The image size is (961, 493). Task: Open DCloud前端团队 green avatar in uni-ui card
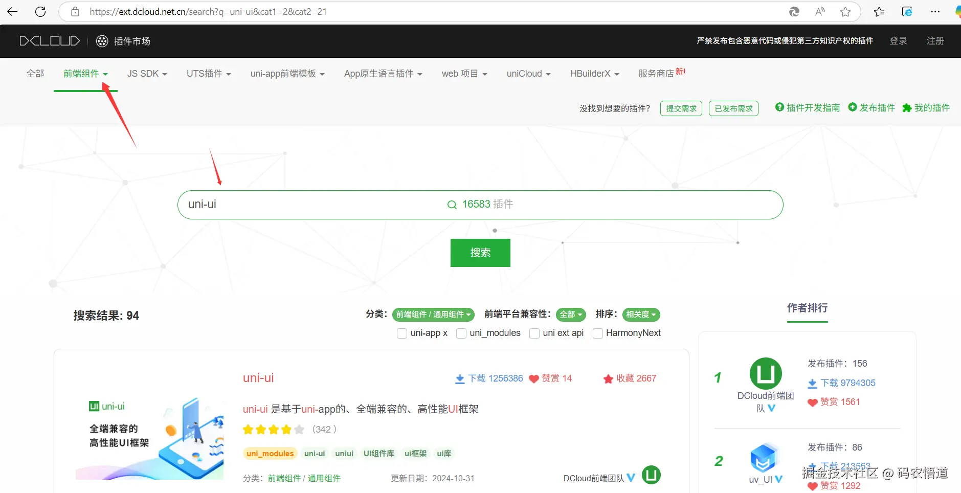tap(651, 475)
